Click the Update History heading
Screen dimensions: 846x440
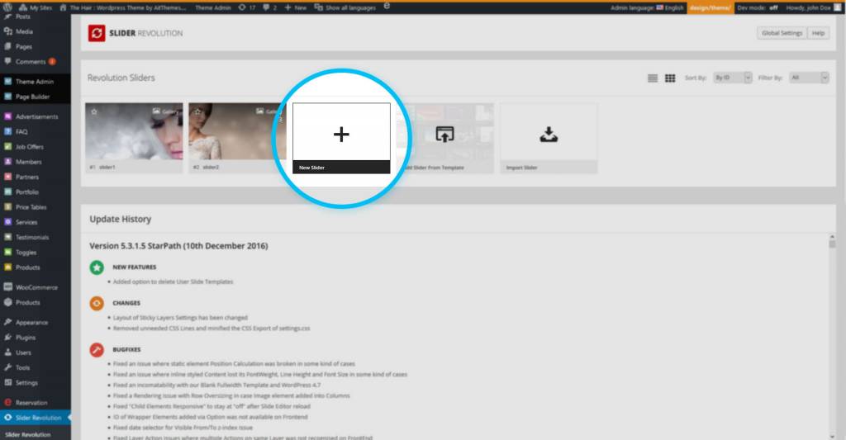coord(121,219)
